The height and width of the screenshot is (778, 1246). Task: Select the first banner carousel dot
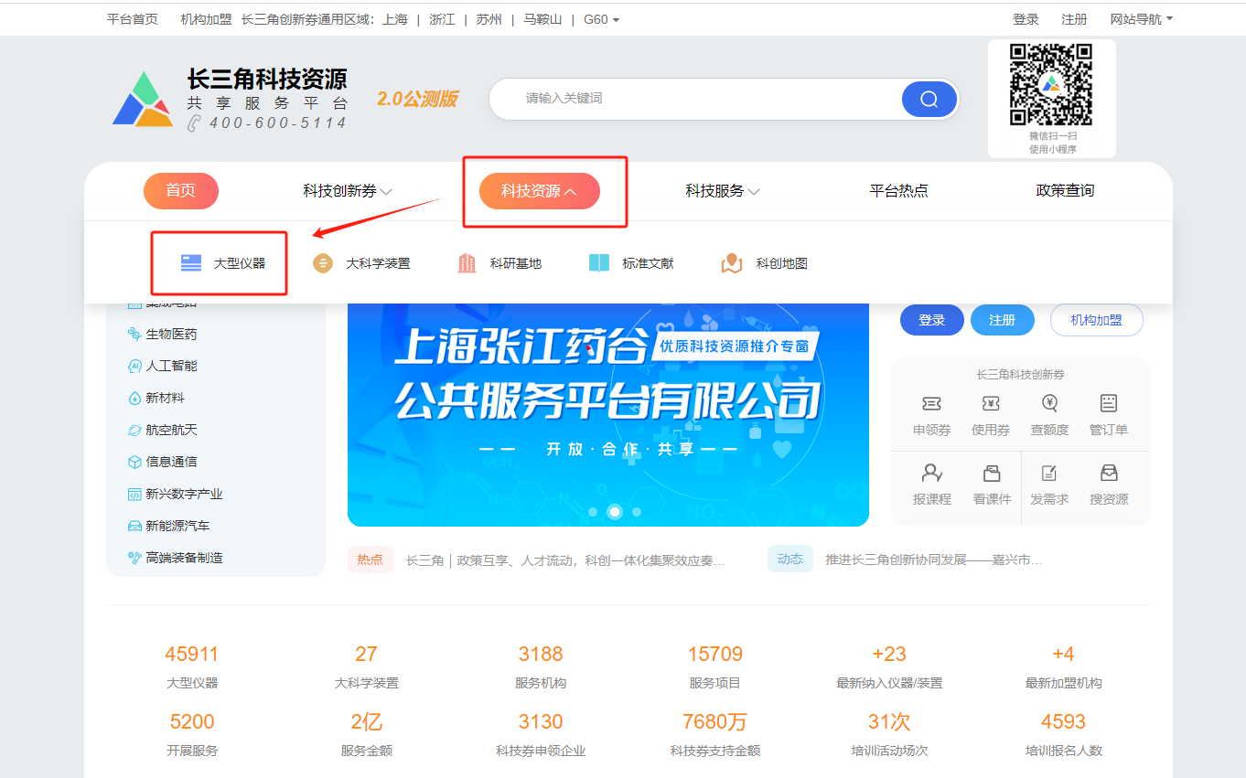coord(593,512)
